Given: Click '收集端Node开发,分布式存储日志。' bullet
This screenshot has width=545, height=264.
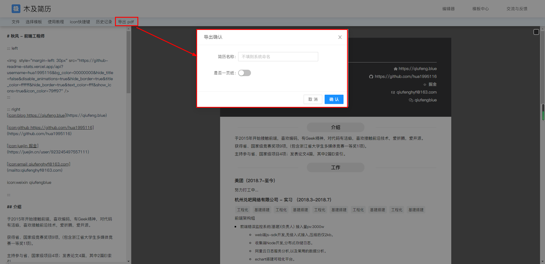Looking at the screenshot, I should pos(284,243).
